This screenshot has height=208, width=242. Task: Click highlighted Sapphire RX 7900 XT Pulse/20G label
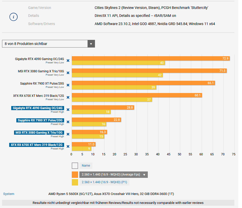coord(40,120)
